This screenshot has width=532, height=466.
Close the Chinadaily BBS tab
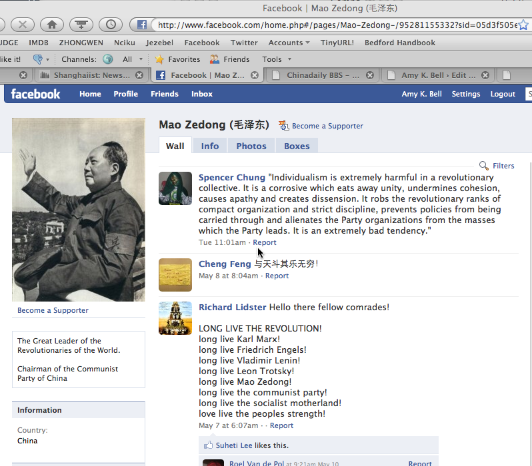[370, 75]
